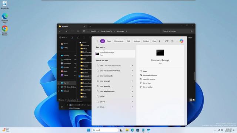Open the Command Prompt best match result
The image size is (237, 133).
(115, 54)
